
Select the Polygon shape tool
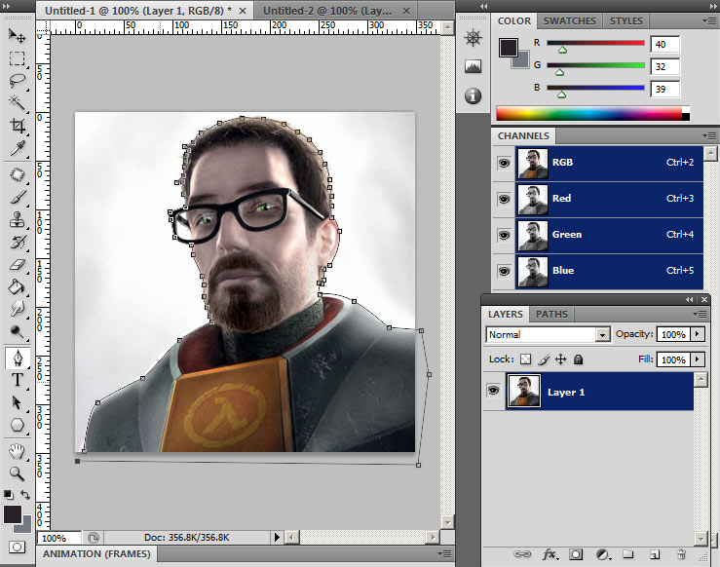17,425
